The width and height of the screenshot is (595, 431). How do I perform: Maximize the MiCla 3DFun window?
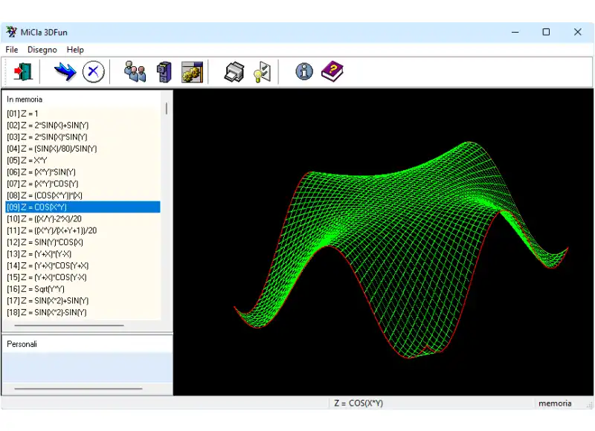click(x=546, y=32)
